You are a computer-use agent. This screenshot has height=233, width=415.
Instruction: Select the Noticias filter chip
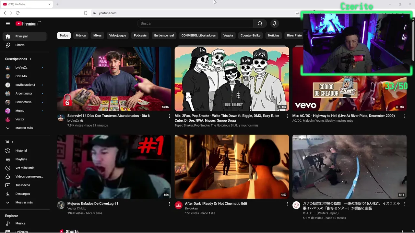coord(274,36)
